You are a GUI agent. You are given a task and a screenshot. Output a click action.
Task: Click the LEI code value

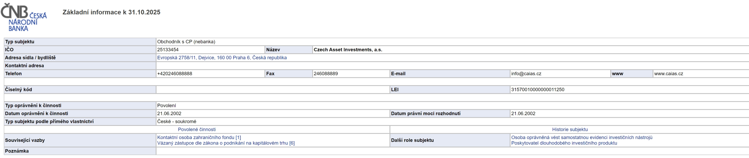pos(537,90)
